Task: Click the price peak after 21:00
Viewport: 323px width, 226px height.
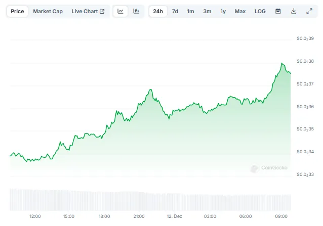Action: [150, 90]
